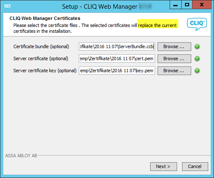The width and height of the screenshot is (214, 178).
Task: Maximize the Setup window
Action: (x=187, y=5)
